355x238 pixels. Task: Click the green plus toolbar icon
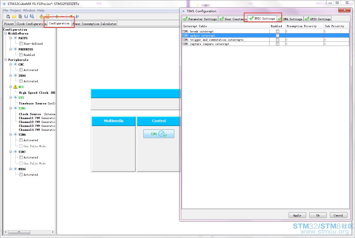(x=57, y=16)
